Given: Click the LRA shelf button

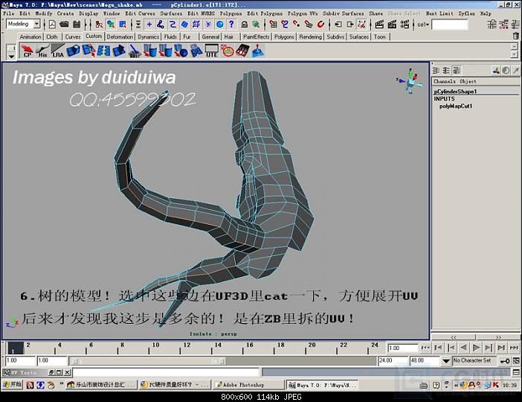Looking at the screenshot, I should coord(57,51).
